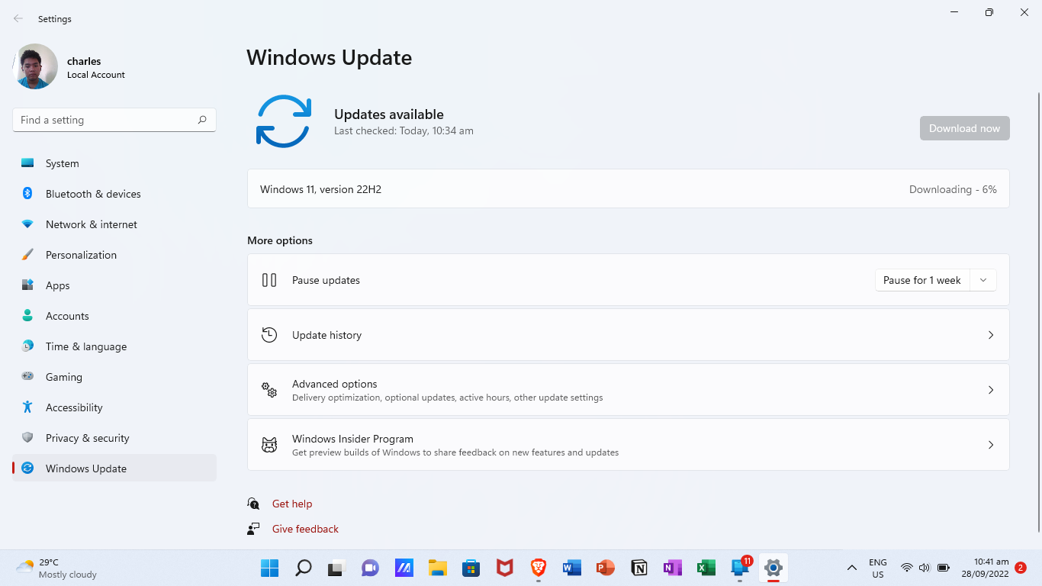Image resolution: width=1042 pixels, height=586 pixels.
Task: Click the Settings window vertical scrollbar
Action: coord(1038,311)
